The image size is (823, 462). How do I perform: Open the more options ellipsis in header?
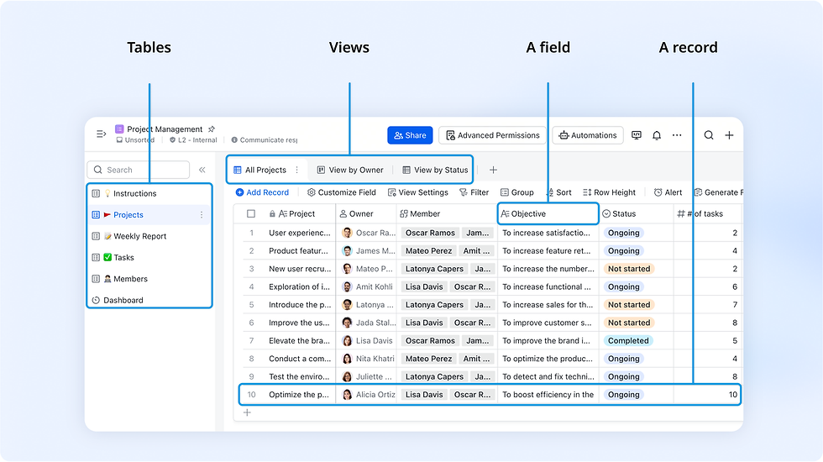677,135
